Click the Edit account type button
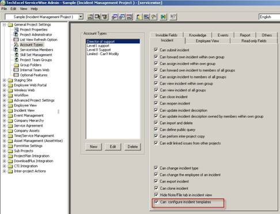Viewport: 280px width, 214px height. click(x=113, y=147)
